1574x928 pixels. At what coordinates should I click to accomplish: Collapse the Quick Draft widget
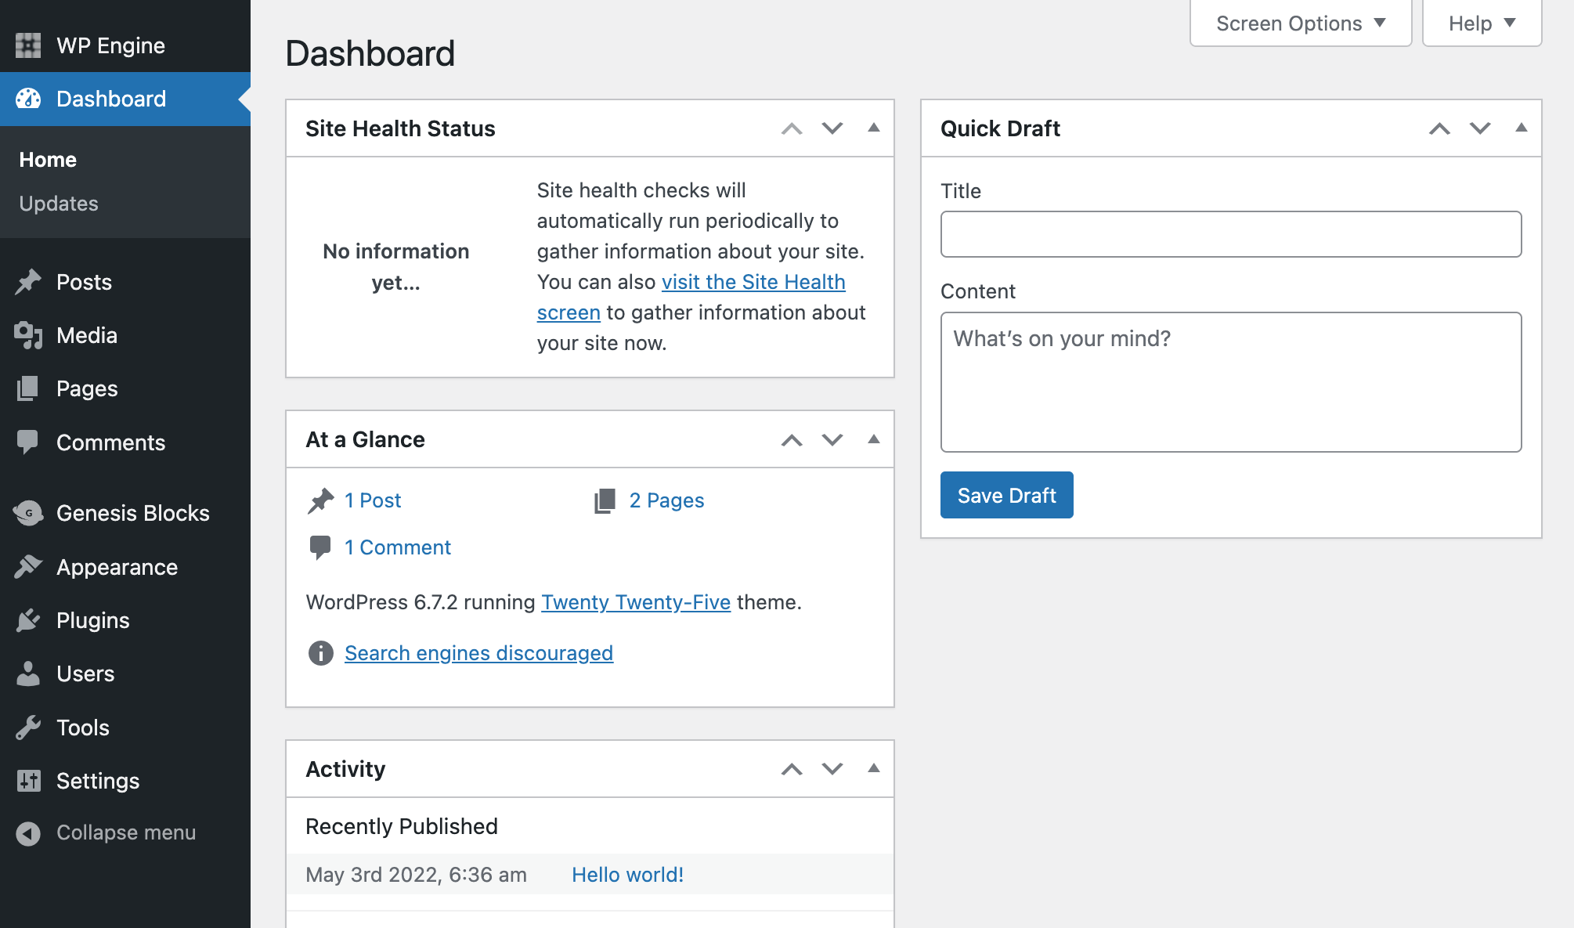tap(1520, 128)
